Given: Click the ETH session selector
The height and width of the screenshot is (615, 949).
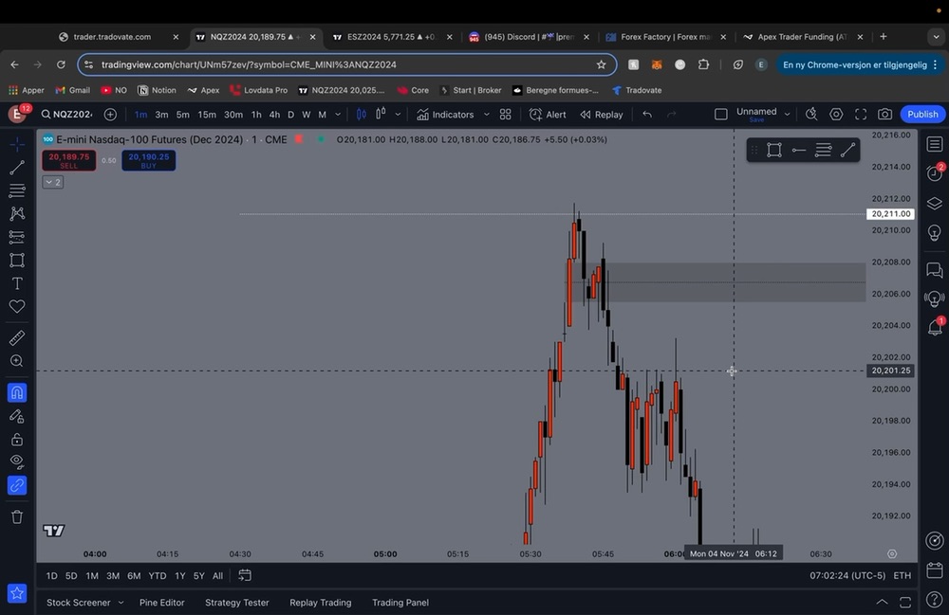Looking at the screenshot, I should click(x=902, y=576).
